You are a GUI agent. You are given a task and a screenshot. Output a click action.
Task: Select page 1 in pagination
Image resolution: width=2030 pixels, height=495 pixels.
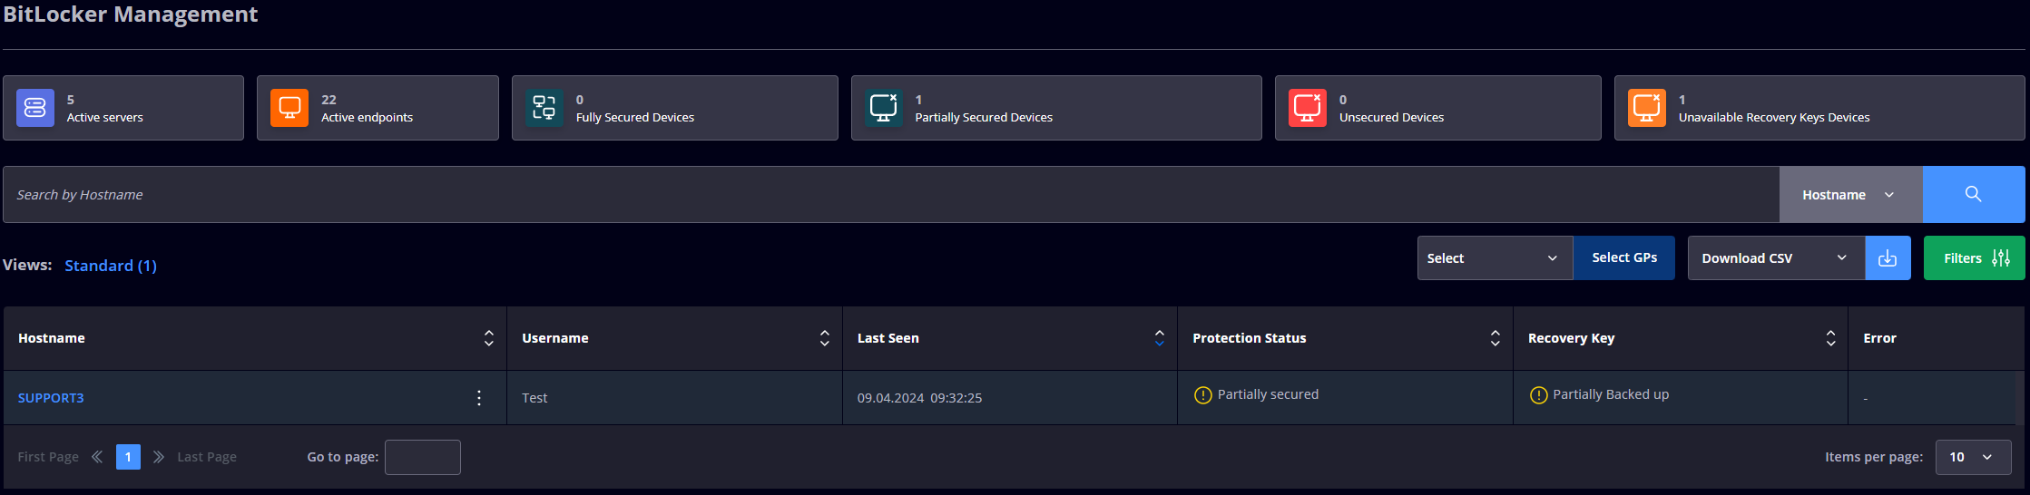tap(128, 457)
